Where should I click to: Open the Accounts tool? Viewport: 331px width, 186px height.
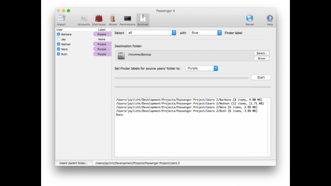[84, 20]
